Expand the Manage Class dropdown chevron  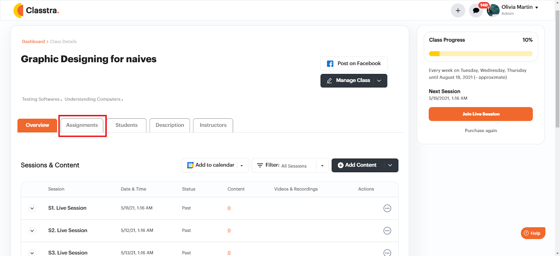click(x=379, y=81)
